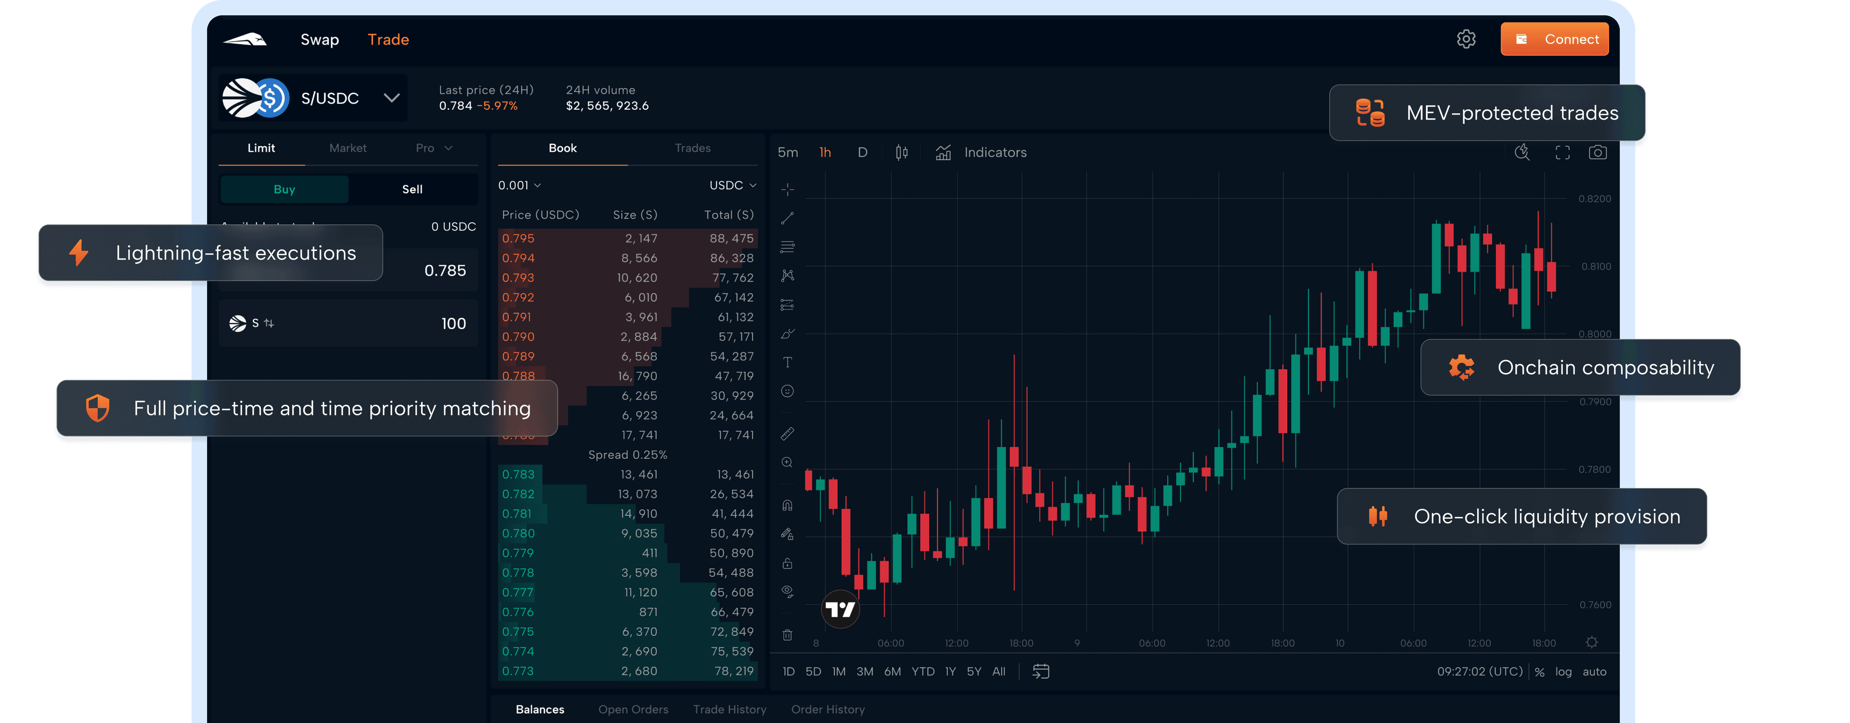Select the horizontal lines Fib tool
Viewport: 1850px width, 723px height.
[787, 247]
